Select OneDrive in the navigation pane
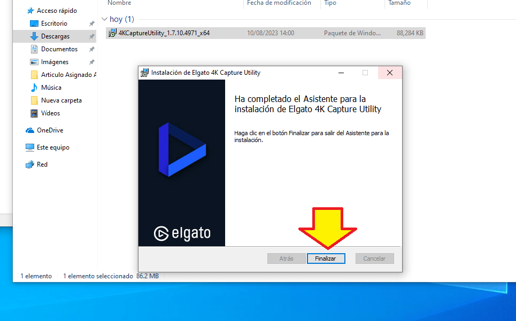Image resolution: width=516 pixels, height=321 pixels. click(x=49, y=130)
